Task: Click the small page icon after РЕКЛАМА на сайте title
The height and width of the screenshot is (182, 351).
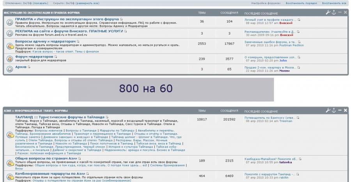Action: [x=126, y=31]
